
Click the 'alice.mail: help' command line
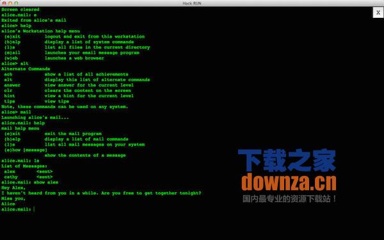23,123
